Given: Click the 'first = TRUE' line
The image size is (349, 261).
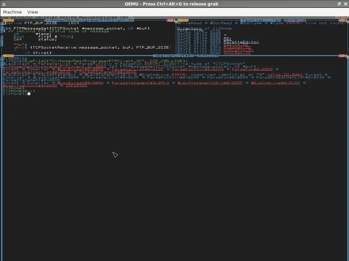Looking at the screenshot, I should coord(43,37).
